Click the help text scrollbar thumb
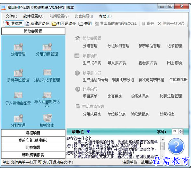 pyautogui.click(x=163, y=146)
